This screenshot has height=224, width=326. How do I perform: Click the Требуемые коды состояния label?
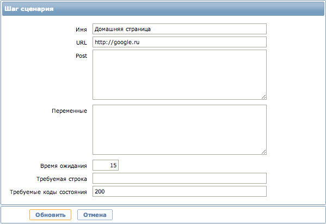pos(48,192)
